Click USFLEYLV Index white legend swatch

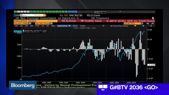click(24, 31)
